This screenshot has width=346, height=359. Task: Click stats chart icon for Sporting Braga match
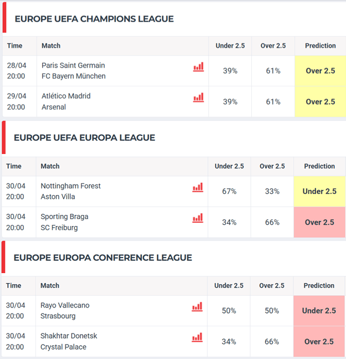pyautogui.click(x=197, y=218)
